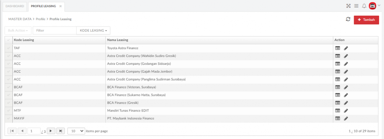Image resolution: width=384 pixels, height=139 pixels.
Task: Switch to the DASHBOARD tab
Action: tap(15, 6)
